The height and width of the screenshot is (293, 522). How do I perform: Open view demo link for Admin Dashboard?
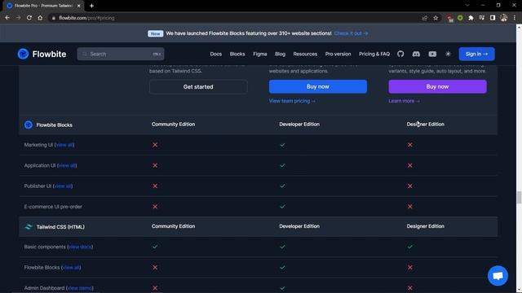pyautogui.click(x=80, y=288)
